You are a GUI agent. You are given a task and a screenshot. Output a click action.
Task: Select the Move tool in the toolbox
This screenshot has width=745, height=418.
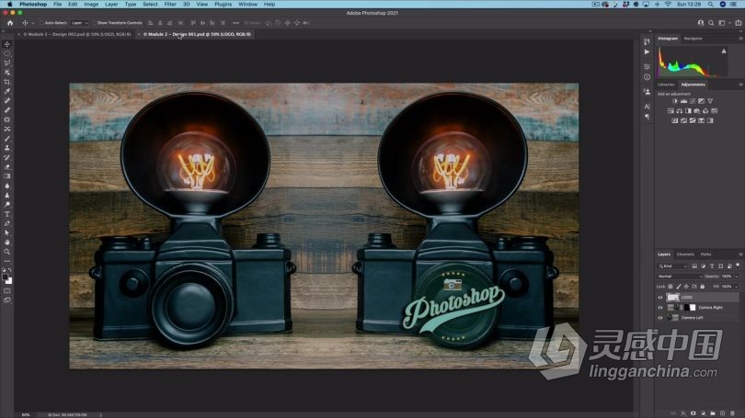[x=7, y=44]
